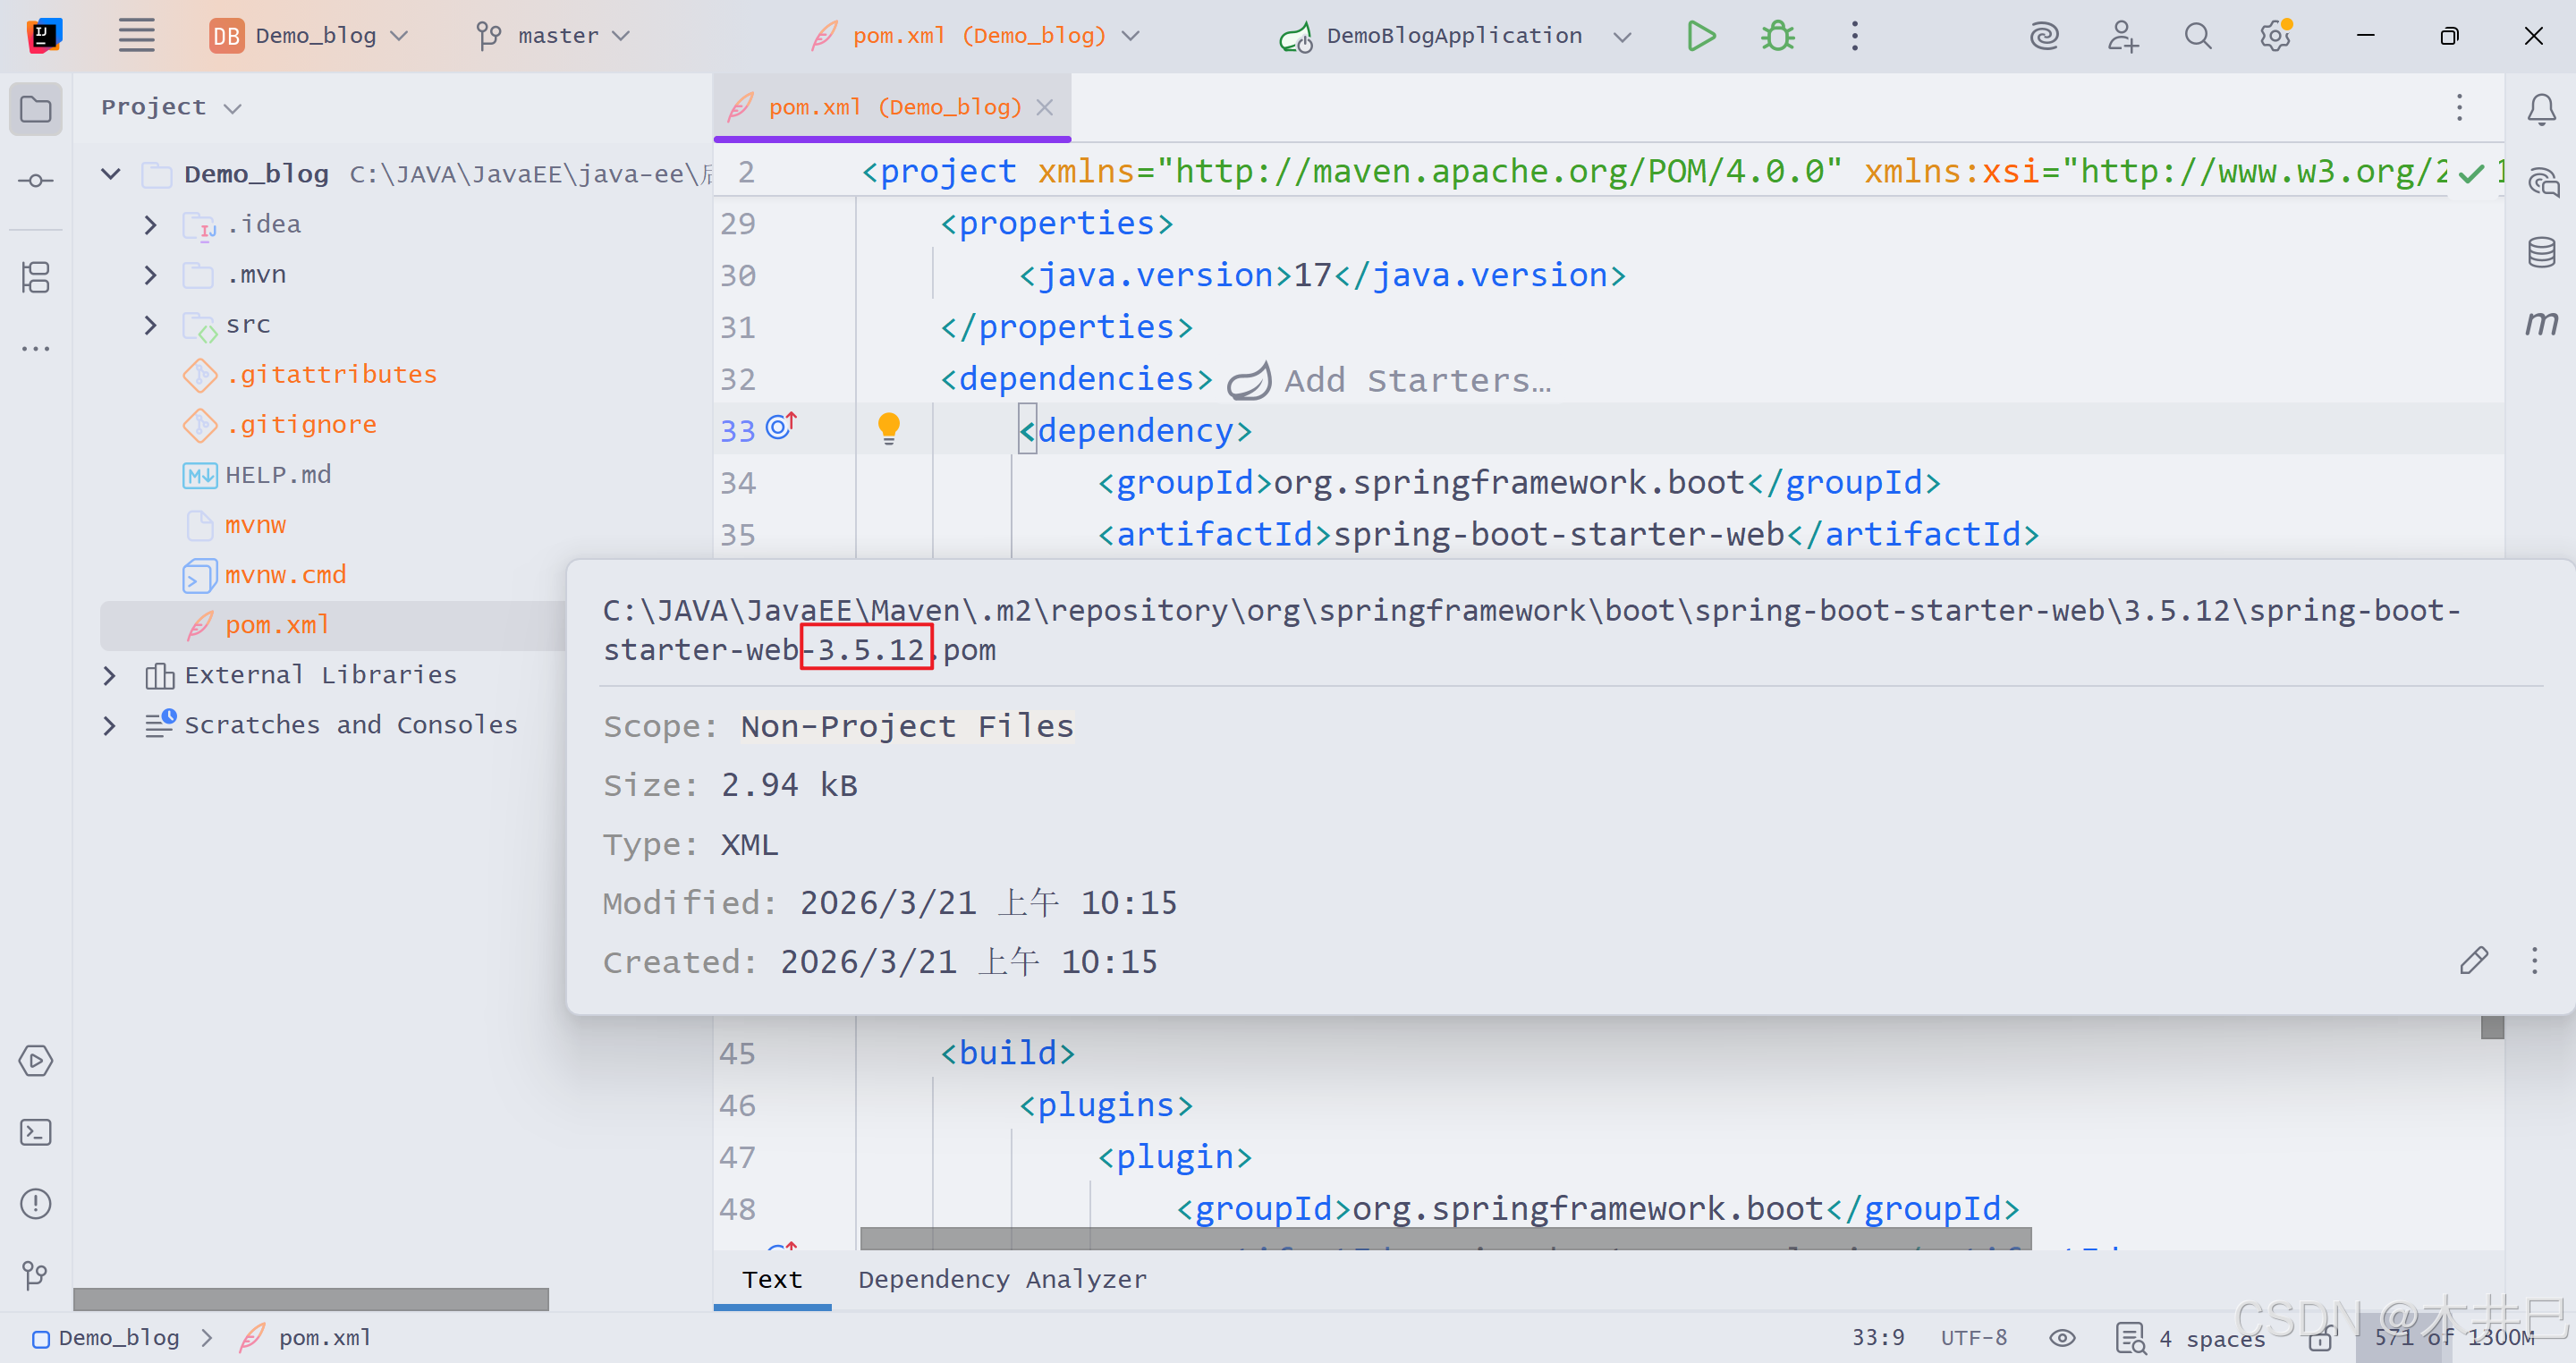Screen dimensions: 2576x1363
Task: Click the horizontal scrollbar of the project tree
Action: coord(310,1299)
